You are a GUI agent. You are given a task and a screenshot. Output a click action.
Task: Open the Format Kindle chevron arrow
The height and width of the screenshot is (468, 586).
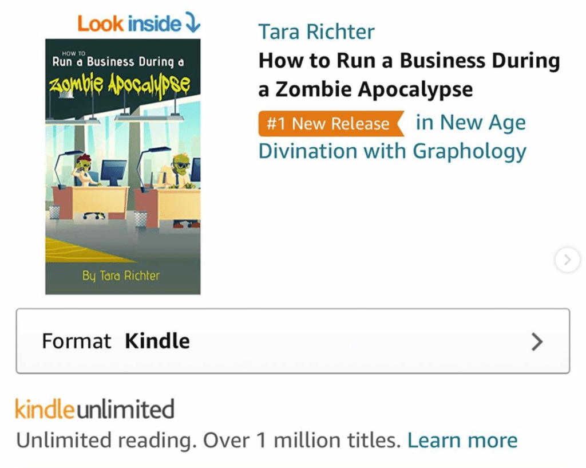[537, 341]
